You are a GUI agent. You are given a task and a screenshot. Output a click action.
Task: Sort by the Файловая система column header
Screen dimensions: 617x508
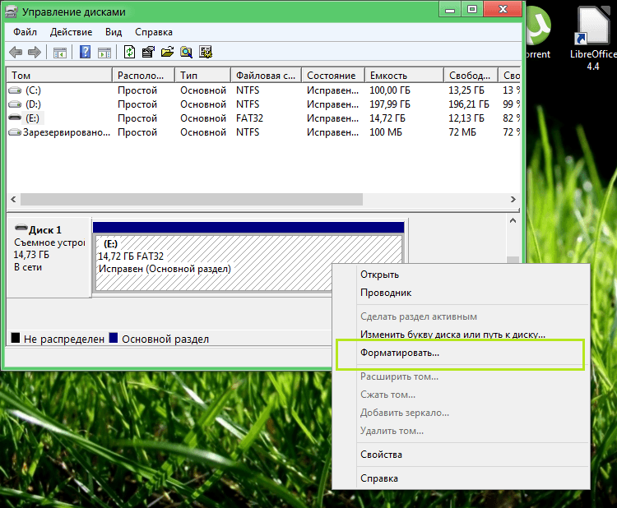point(265,76)
